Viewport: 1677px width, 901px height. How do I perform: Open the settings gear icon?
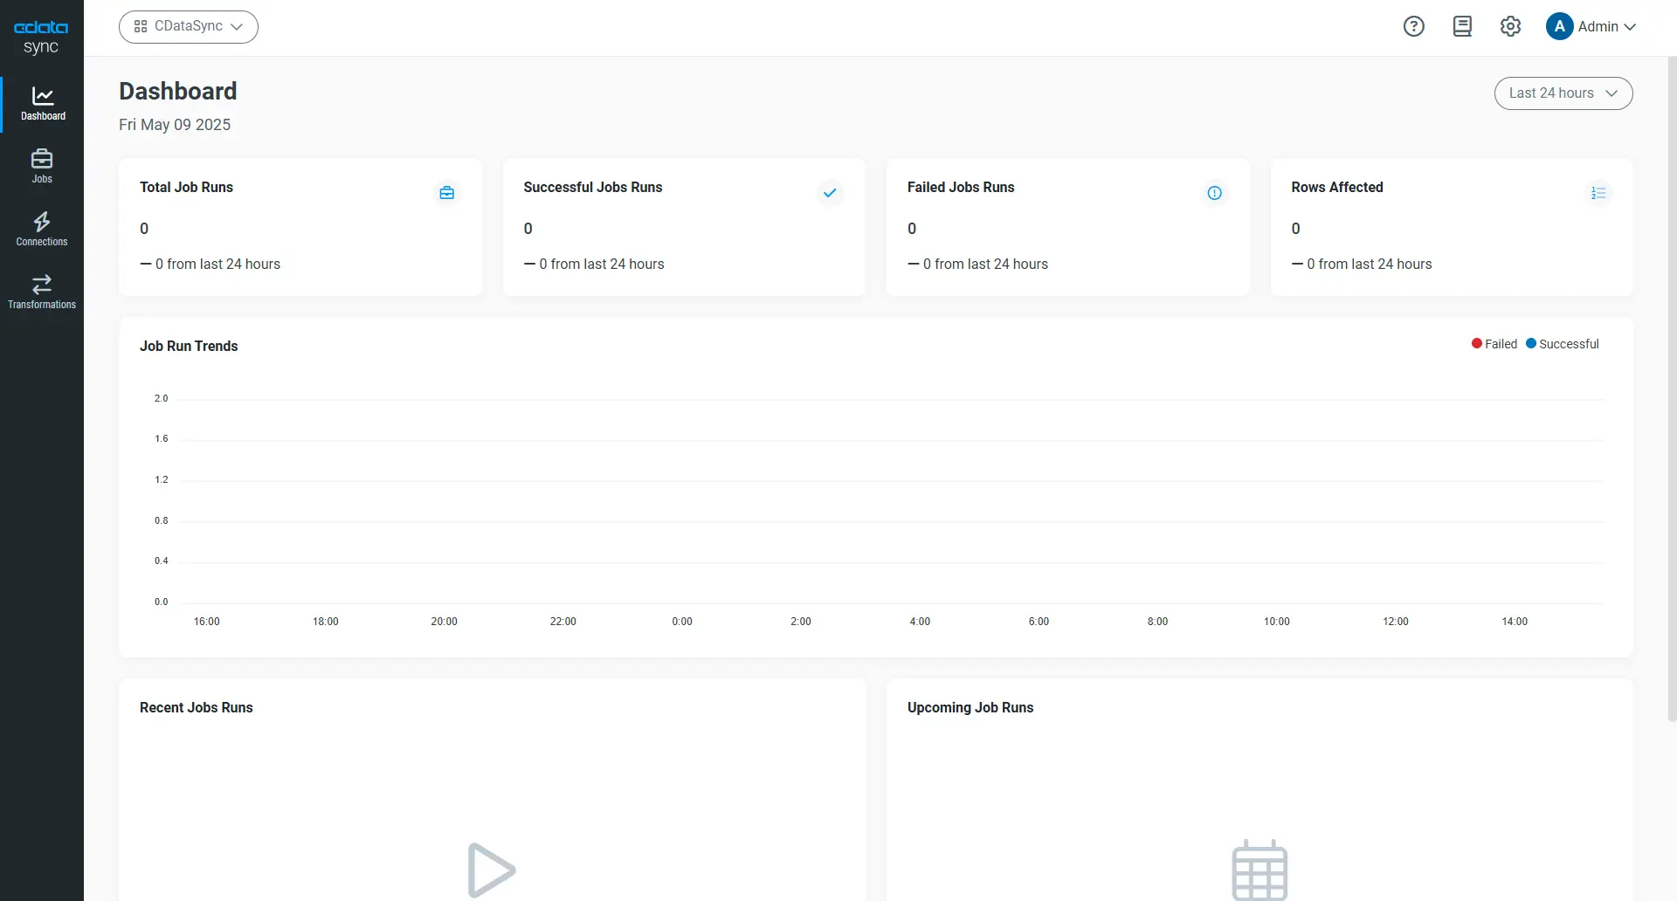tap(1510, 26)
